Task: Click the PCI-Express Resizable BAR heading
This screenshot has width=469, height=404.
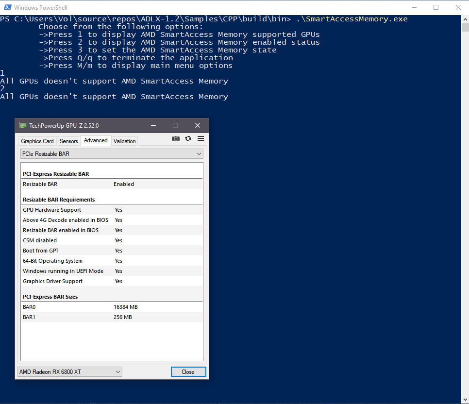Action: click(56, 174)
